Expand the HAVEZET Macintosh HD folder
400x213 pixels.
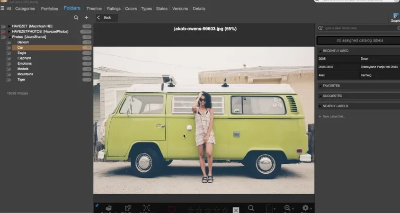click(x=9, y=26)
